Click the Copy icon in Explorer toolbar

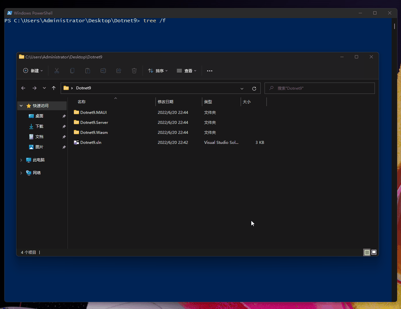pyautogui.click(x=72, y=71)
